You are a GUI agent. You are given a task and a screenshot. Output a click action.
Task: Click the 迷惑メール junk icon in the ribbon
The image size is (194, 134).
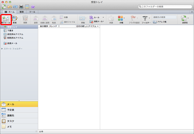pyautogui.click(x=91, y=21)
